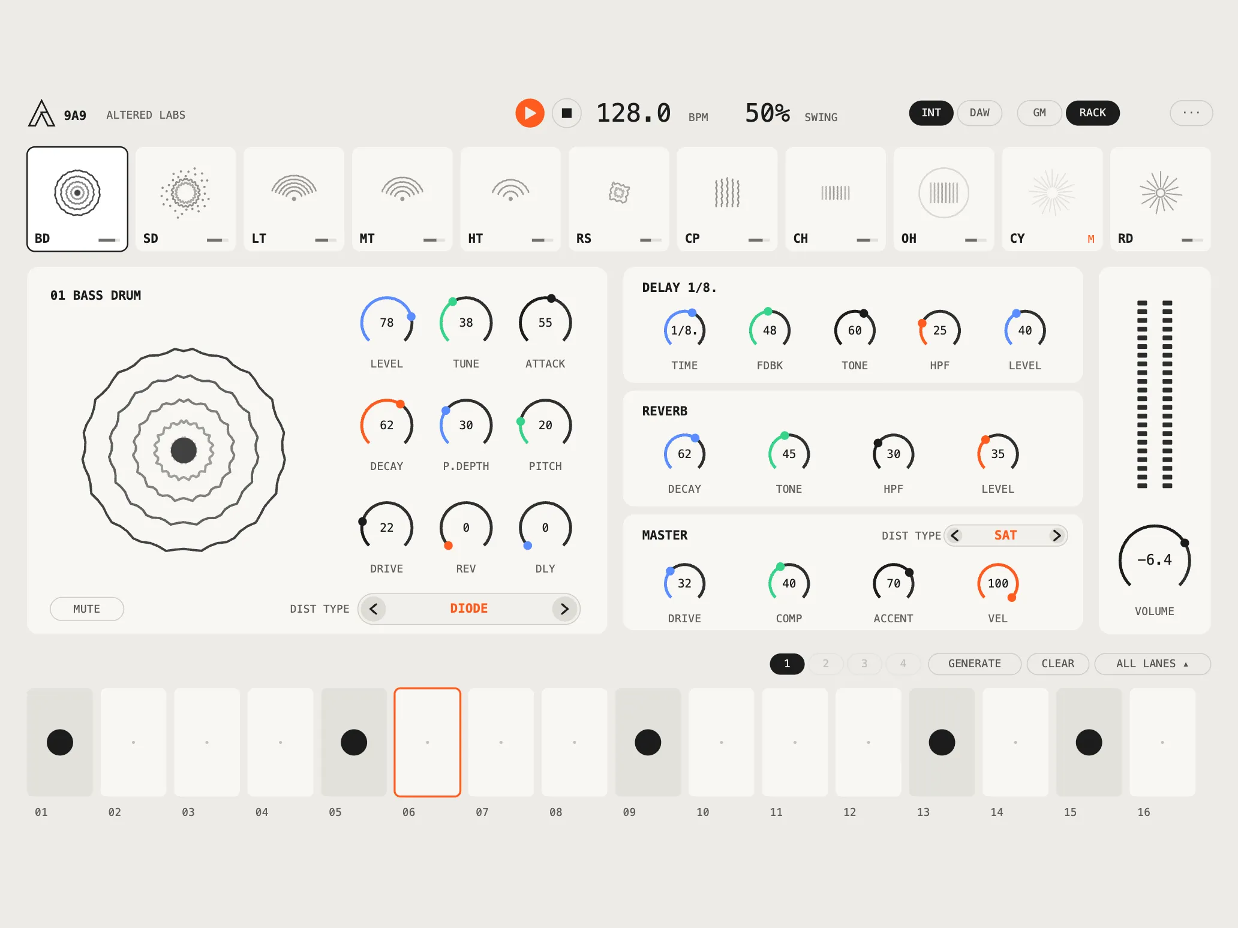Stop playback with the square stop button

point(567,113)
